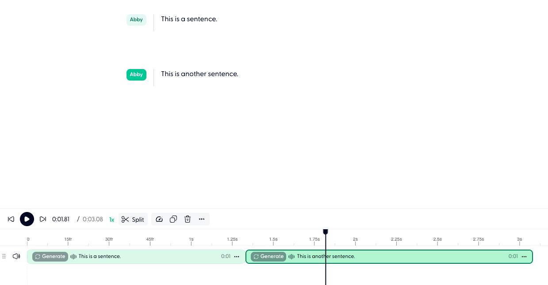Click the 30fr mark on the ruler
This screenshot has width=548, height=285.
(x=109, y=239)
